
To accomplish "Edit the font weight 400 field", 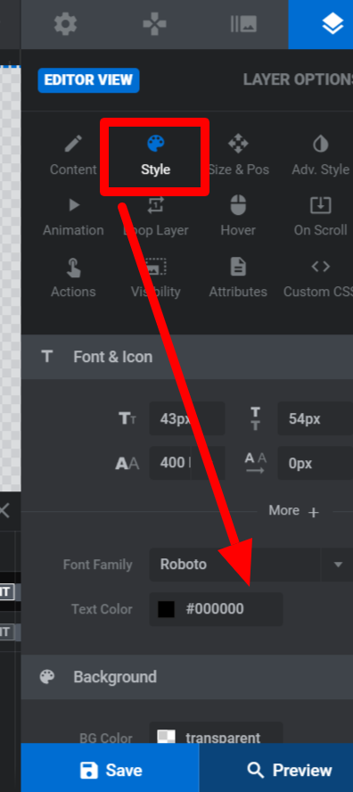I will point(187,463).
